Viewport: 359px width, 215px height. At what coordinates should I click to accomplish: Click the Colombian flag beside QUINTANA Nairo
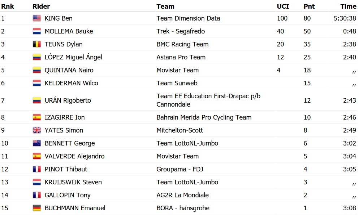click(36, 70)
